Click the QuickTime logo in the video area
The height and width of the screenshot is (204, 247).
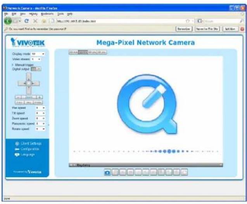147,105
